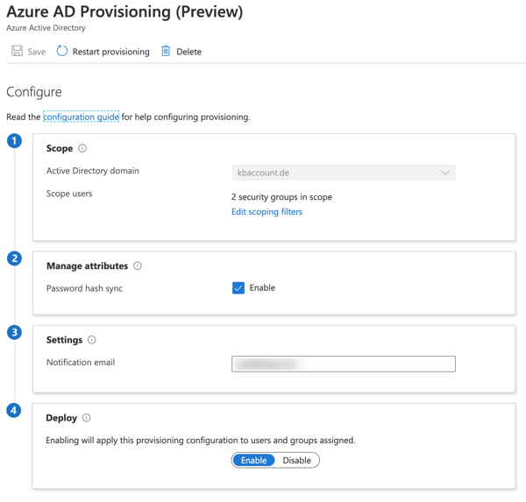Screen dimensions: 526x502
Task: Click the "Active Directory domain" label
Action: [x=93, y=171]
